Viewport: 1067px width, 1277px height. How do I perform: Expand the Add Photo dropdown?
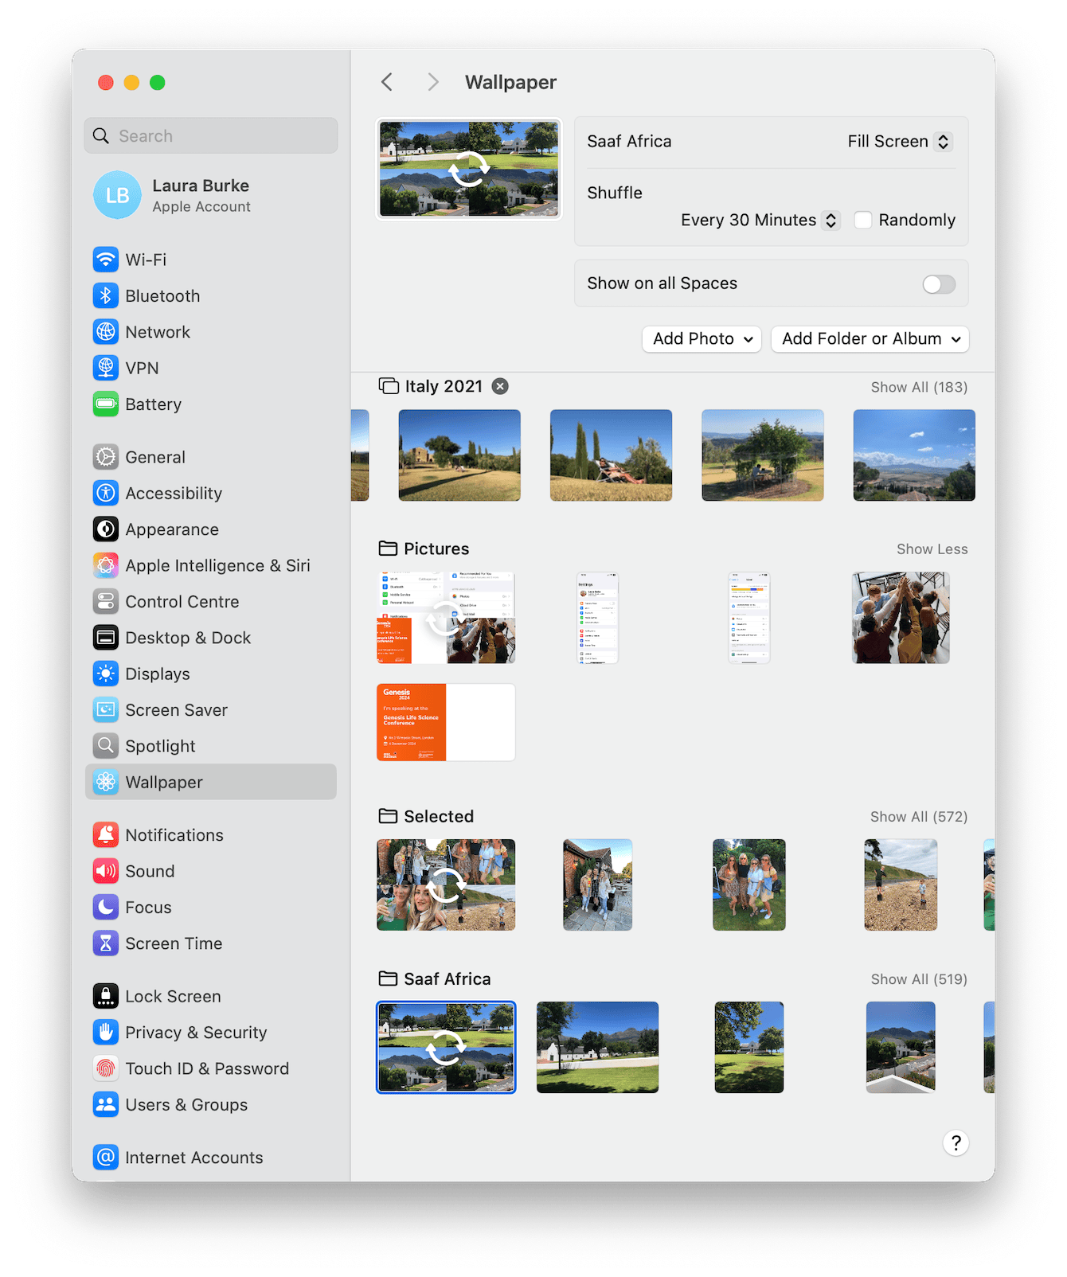point(702,339)
